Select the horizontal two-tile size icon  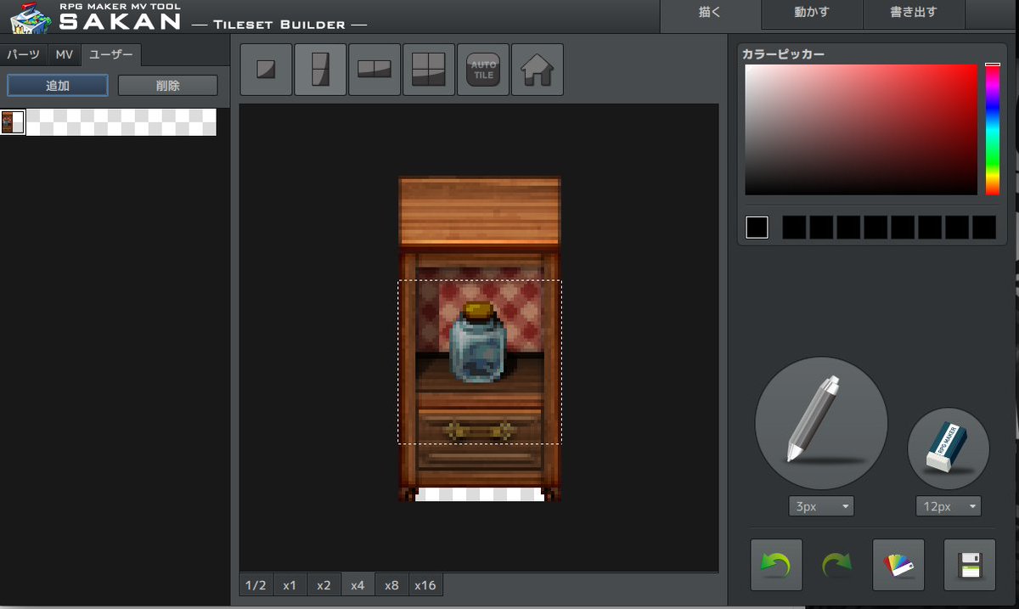[x=374, y=70]
